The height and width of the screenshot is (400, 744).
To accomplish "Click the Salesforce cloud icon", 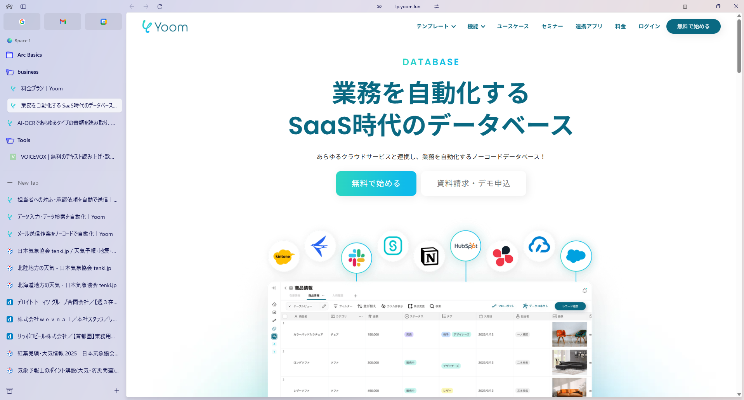I will coord(576,256).
